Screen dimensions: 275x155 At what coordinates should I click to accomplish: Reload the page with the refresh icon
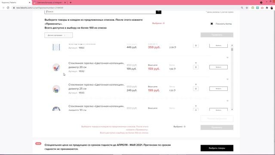[8, 8]
